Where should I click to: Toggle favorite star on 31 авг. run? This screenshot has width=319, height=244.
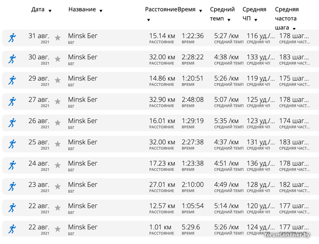(x=58, y=38)
